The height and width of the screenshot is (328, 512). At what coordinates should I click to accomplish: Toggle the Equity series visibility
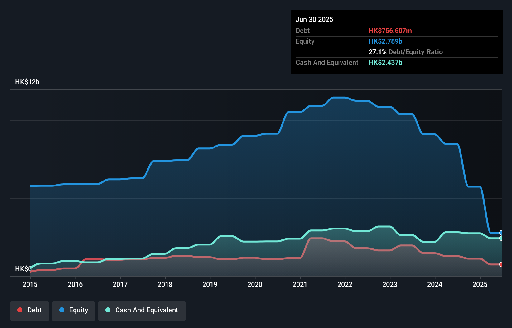point(73,310)
